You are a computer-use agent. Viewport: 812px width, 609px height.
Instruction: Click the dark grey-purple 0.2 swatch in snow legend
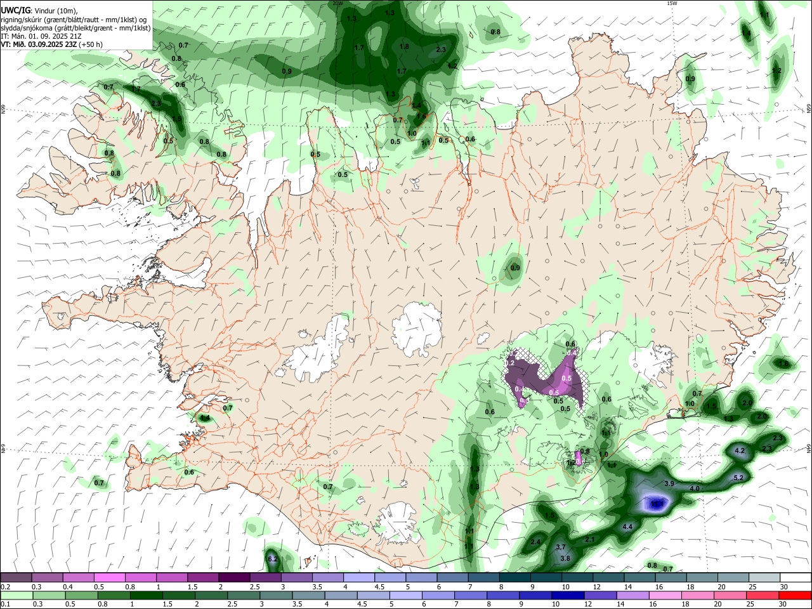click(16, 578)
